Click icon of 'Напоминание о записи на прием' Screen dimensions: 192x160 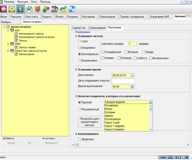[x=16, y=37]
